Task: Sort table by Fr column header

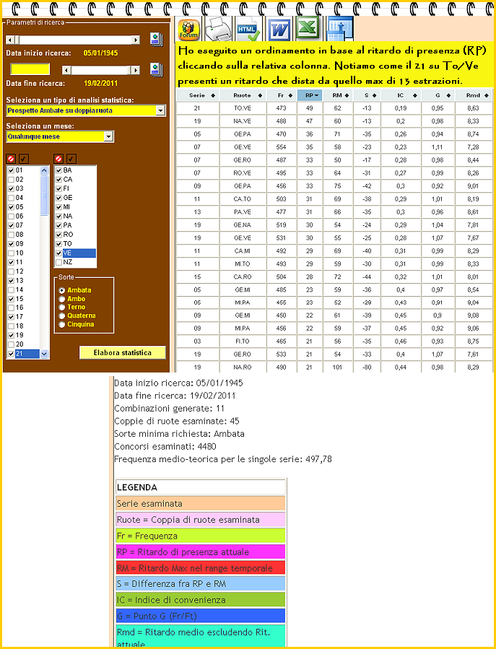Action: [282, 95]
